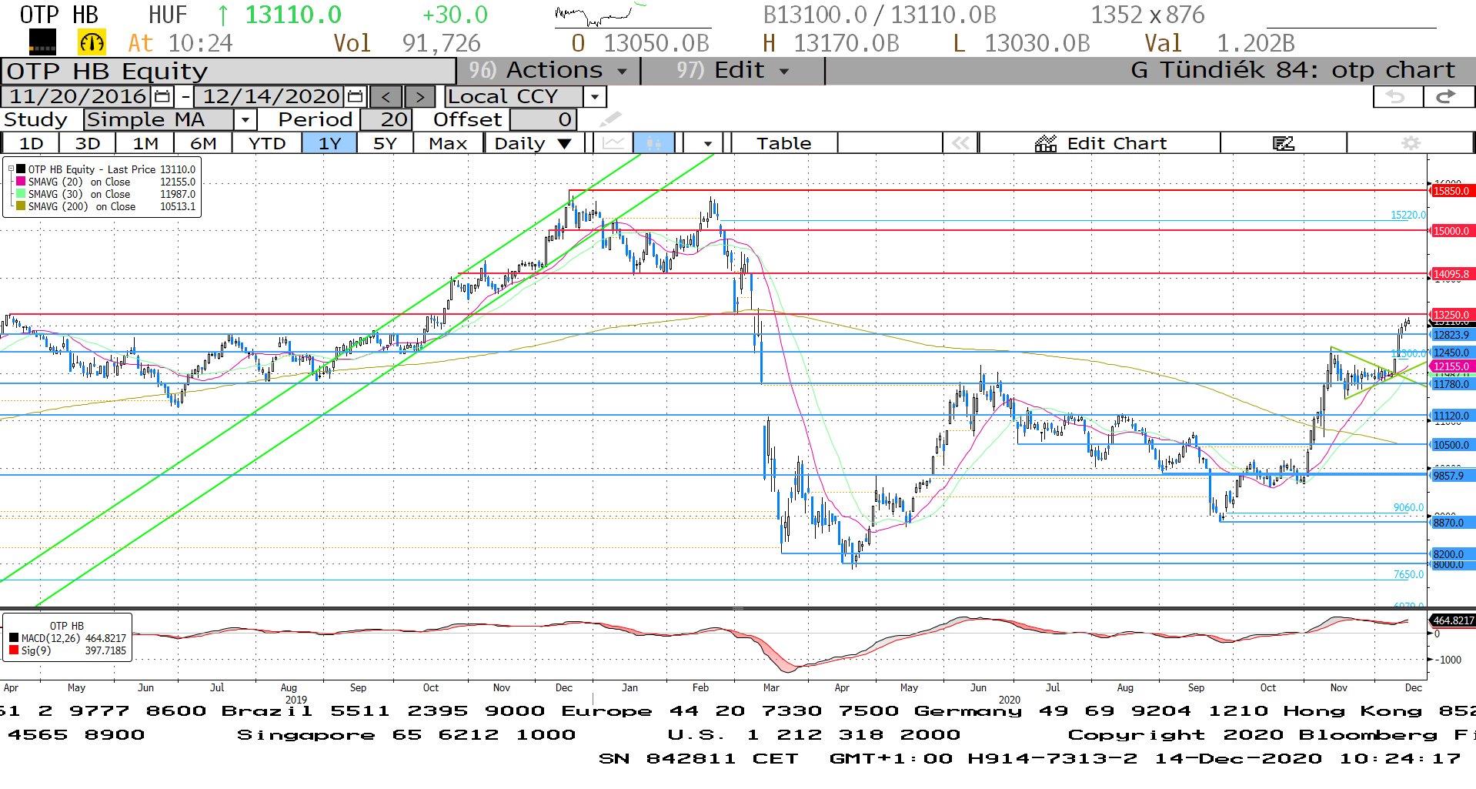Open the annotations toolbar icon
The image size is (1476, 789).
[x=1283, y=143]
